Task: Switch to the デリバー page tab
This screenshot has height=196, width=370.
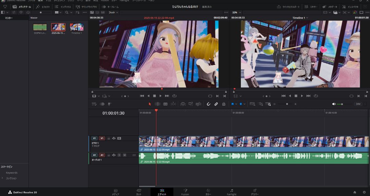Action: click(255, 192)
